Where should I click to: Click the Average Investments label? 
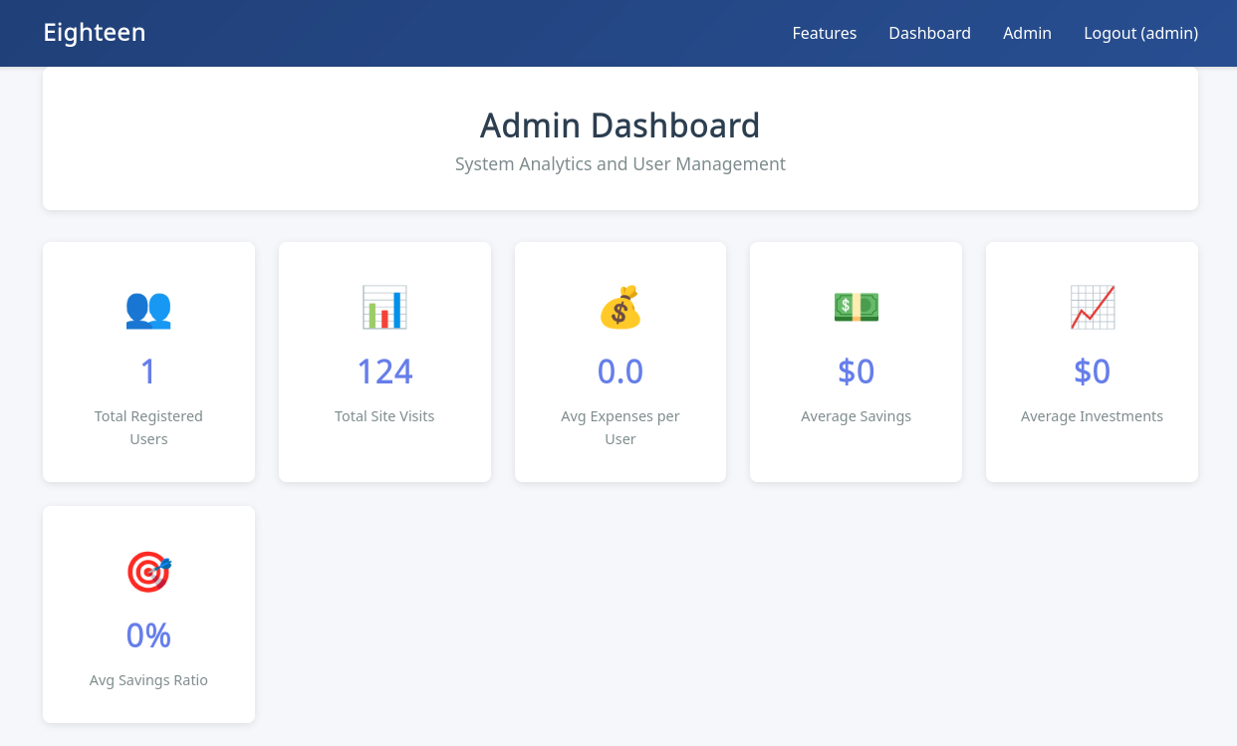click(1092, 416)
